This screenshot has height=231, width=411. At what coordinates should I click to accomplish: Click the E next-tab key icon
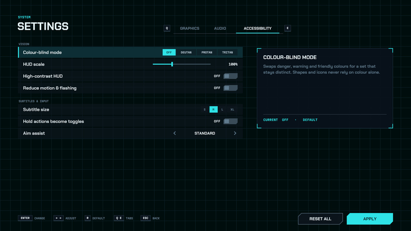point(288,28)
